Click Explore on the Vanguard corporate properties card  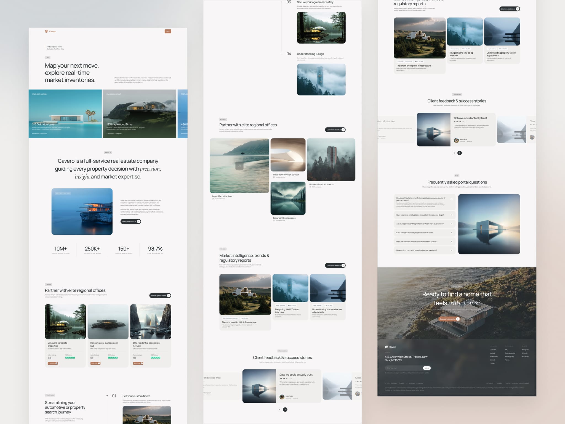click(x=53, y=364)
